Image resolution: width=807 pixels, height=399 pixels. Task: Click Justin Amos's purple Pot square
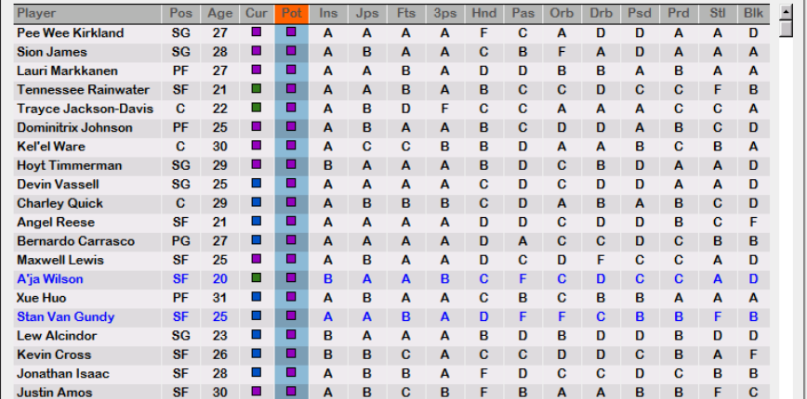291,393
